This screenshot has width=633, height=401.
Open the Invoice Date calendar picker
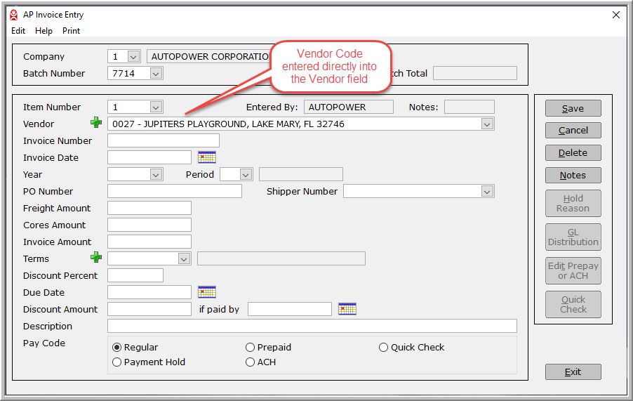tap(207, 157)
